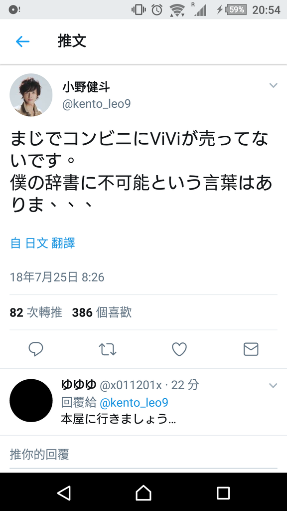Share tweet via envelope message icon
The width and height of the screenshot is (287, 511).
coord(251,349)
